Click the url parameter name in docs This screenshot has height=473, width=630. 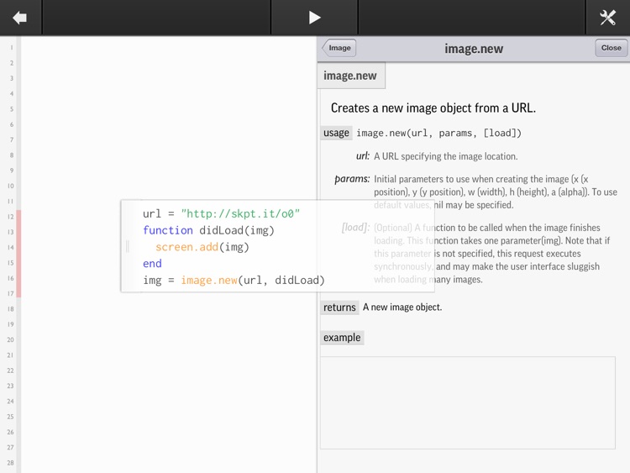coord(362,156)
